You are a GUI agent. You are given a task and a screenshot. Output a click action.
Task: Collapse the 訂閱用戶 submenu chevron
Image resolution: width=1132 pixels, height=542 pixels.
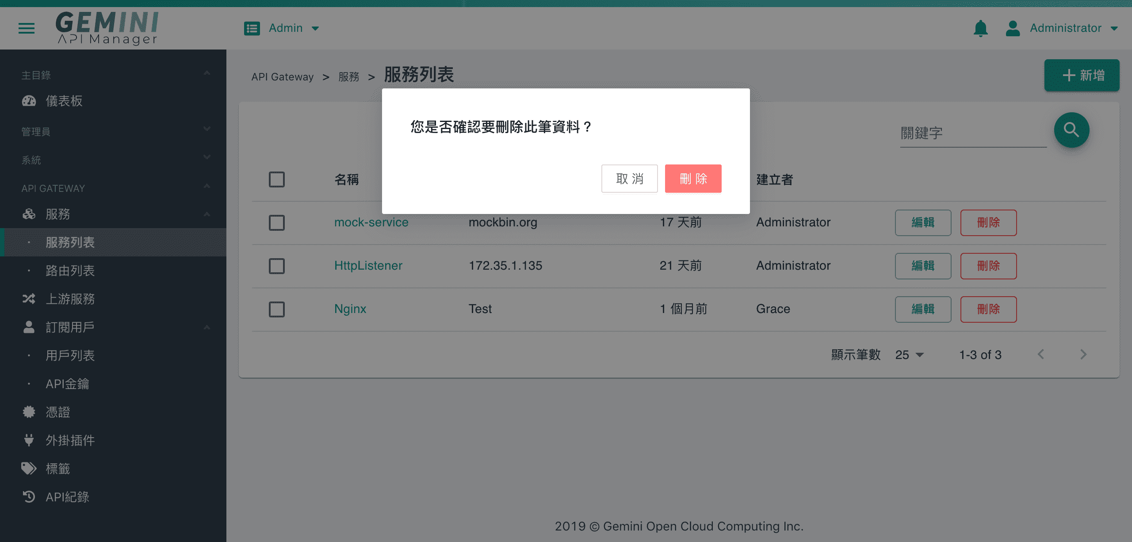(x=207, y=328)
